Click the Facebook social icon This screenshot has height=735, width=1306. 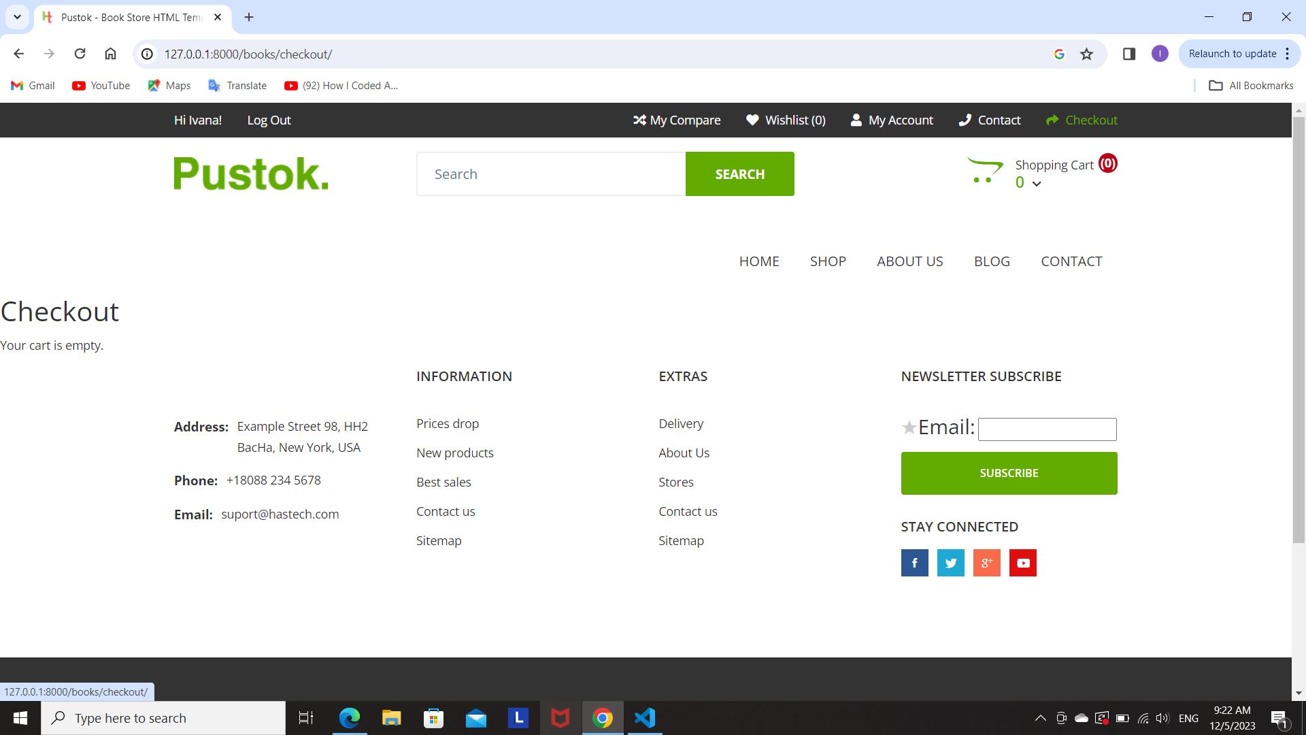914,563
